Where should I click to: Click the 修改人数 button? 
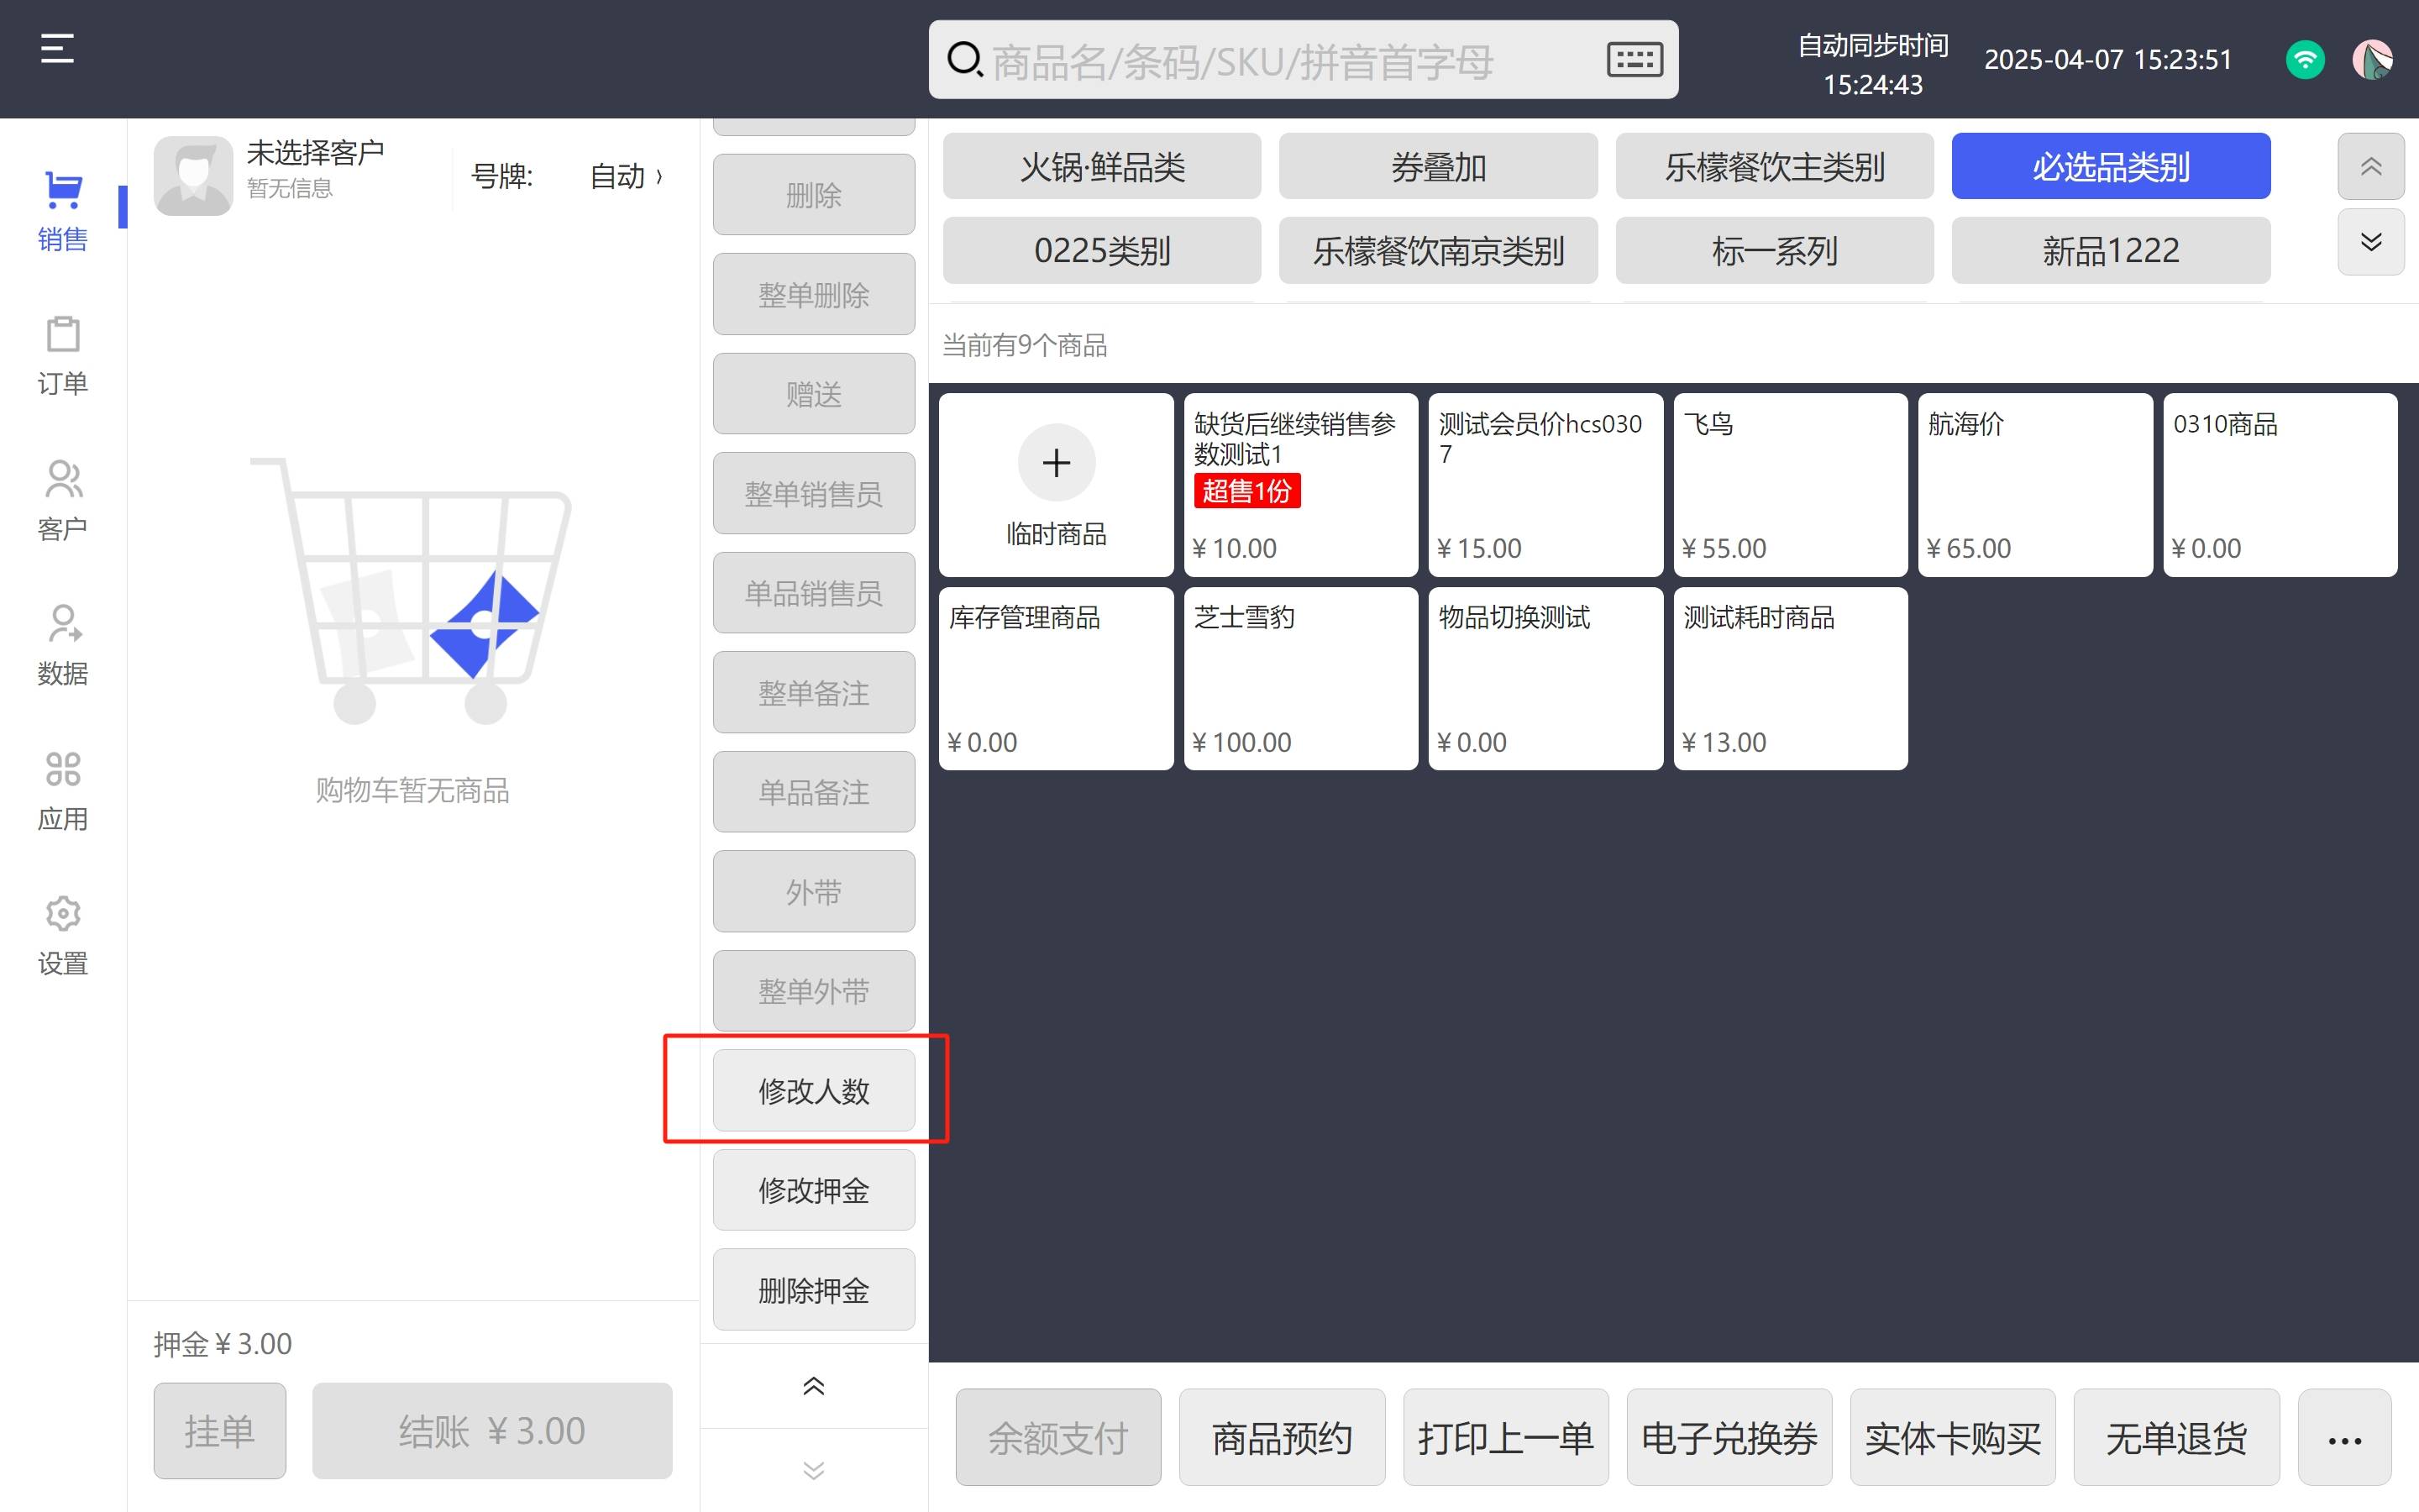814,1091
